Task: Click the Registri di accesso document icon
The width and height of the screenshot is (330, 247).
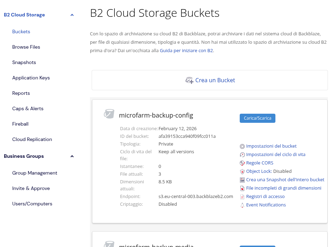Action: pos(242,197)
